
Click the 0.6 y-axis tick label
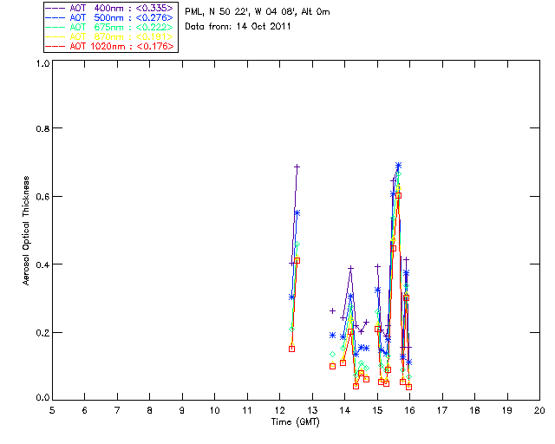(x=42, y=197)
